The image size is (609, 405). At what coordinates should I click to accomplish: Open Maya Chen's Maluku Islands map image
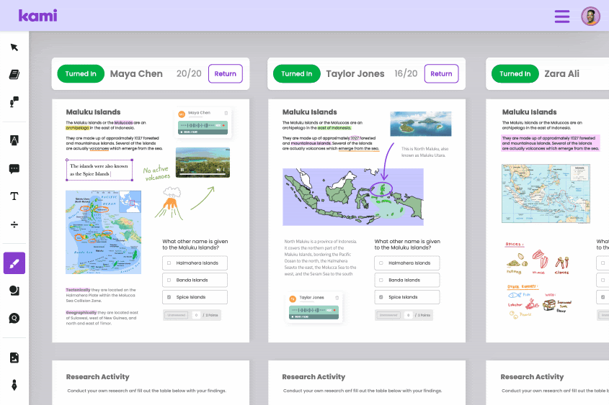[103, 232]
